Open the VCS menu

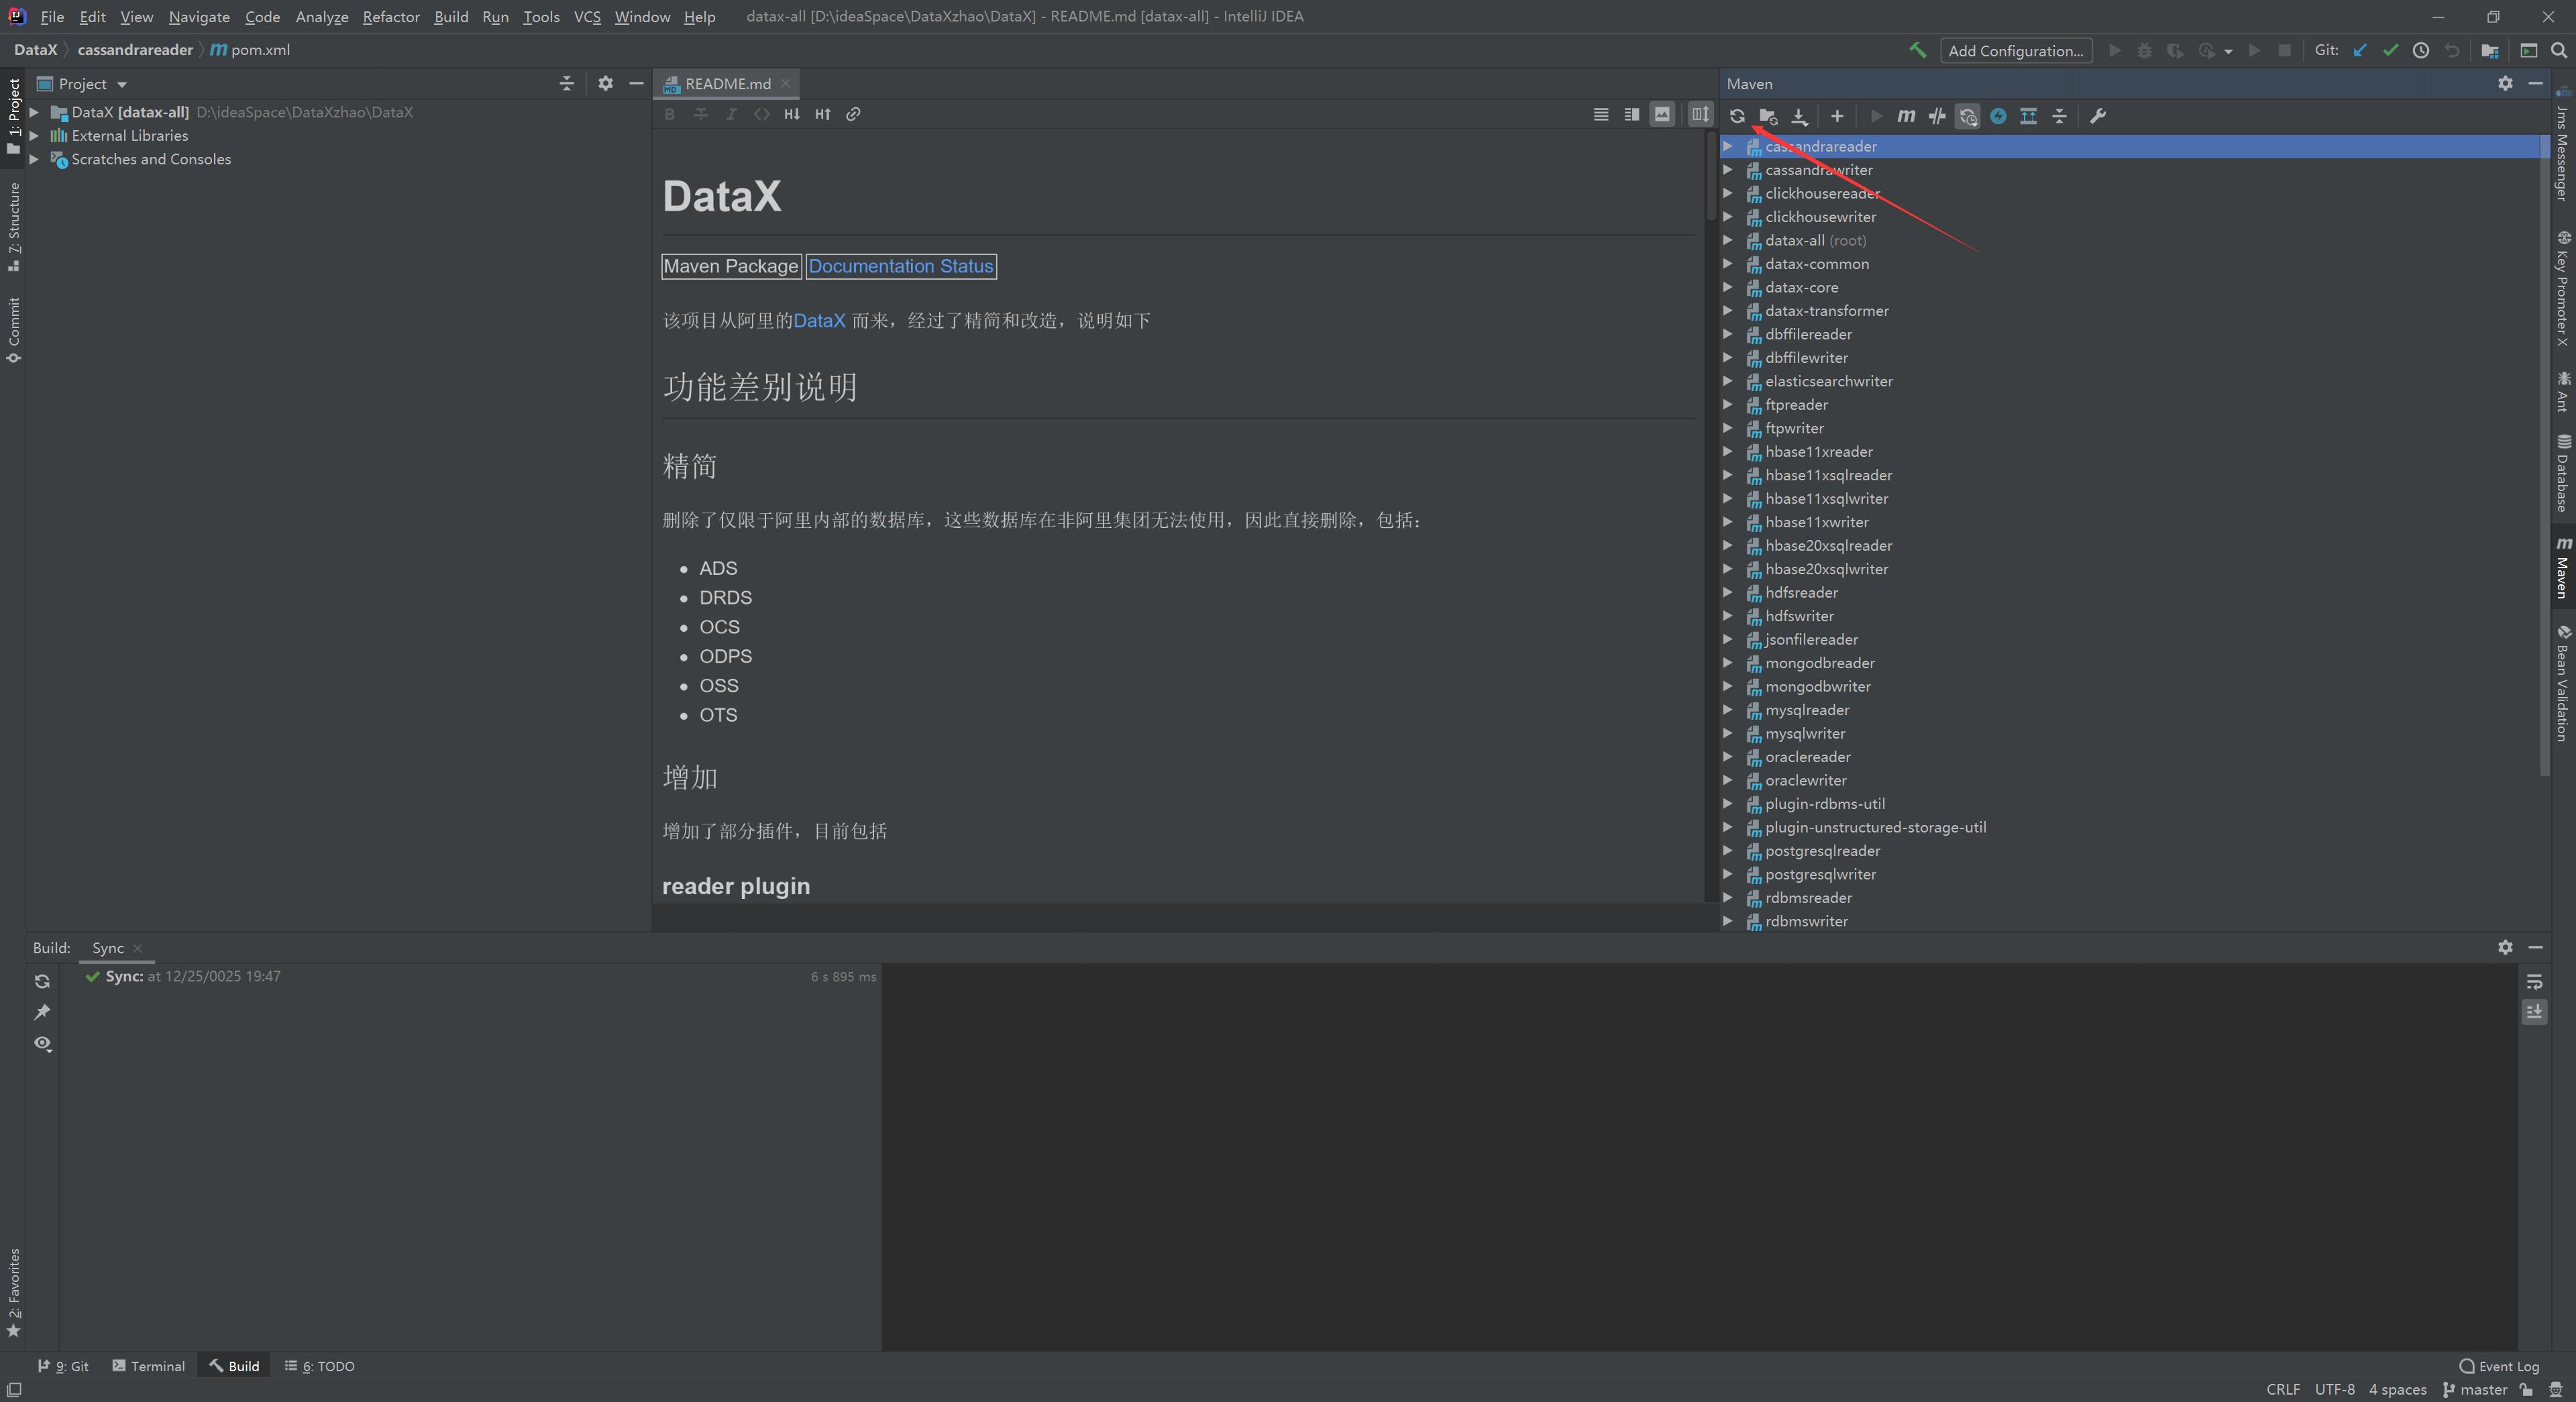[x=587, y=16]
